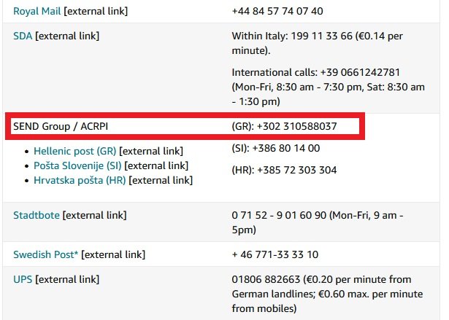
Task: Click the external link label beside UPS
Action: (67, 279)
